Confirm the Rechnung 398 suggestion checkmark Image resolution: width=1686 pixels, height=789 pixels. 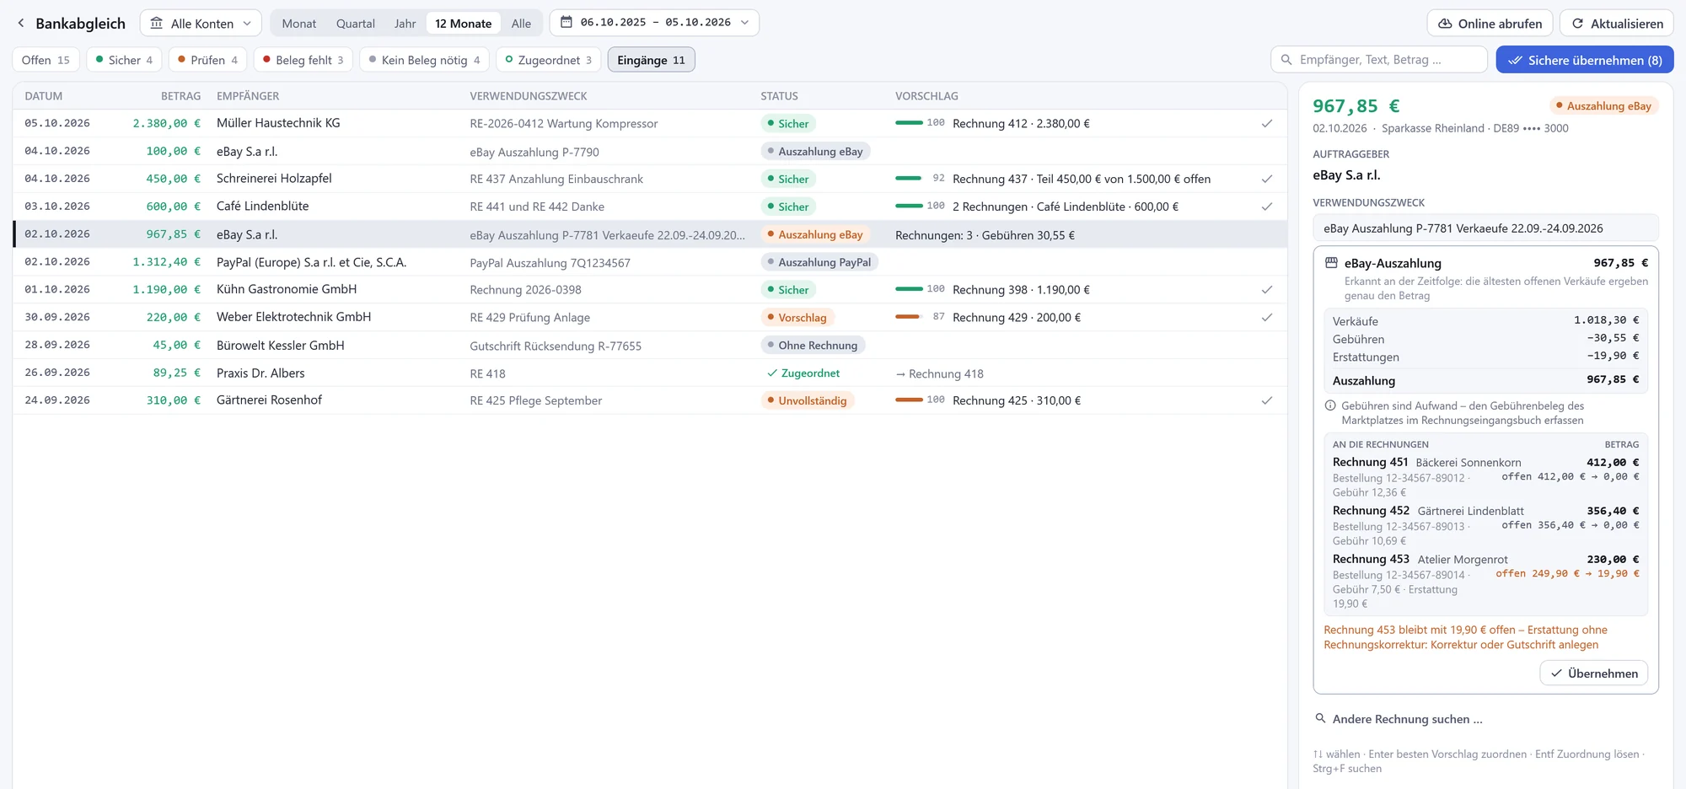point(1266,290)
